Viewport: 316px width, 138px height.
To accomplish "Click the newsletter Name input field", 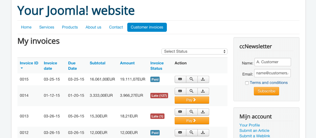I will [273, 62].
